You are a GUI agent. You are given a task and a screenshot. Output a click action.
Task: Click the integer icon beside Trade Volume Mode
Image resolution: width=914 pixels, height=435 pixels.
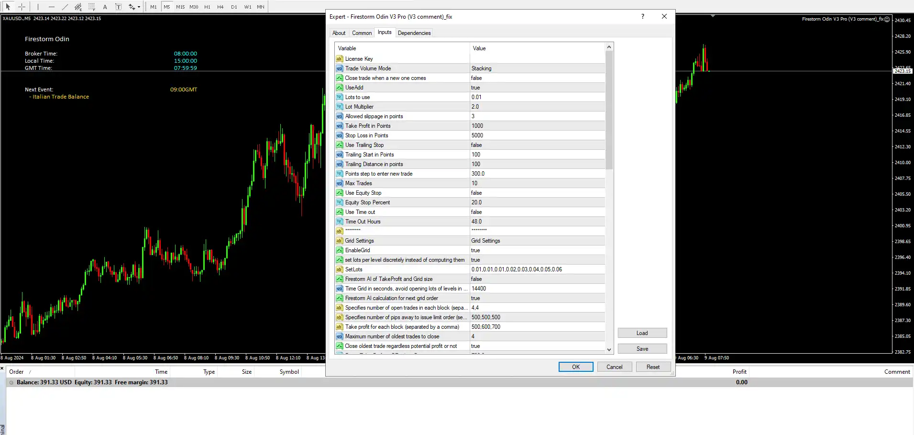(339, 68)
